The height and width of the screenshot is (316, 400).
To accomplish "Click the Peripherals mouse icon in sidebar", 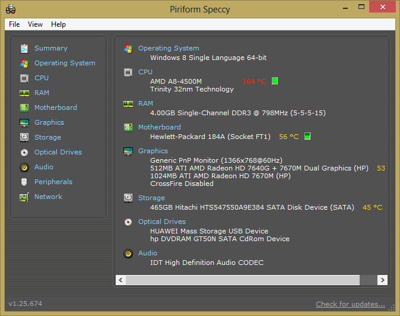I will pyautogui.click(x=24, y=182).
